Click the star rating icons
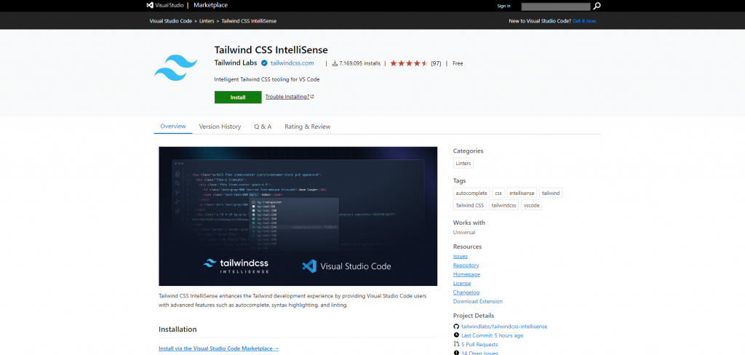The image size is (745, 355). click(409, 63)
